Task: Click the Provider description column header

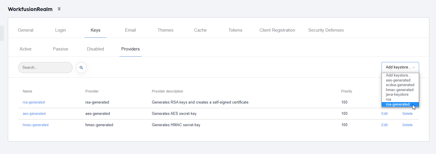Action: click(168, 91)
